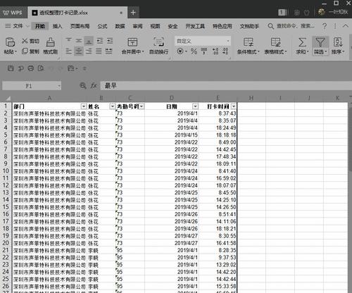Toggle Auto Wrap text
Image resolution: width=352 pixels, height=293 pixels.
[158, 46]
